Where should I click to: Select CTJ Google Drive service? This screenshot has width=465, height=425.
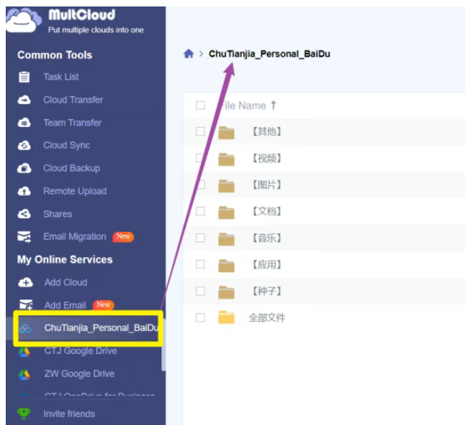coord(80,351)
